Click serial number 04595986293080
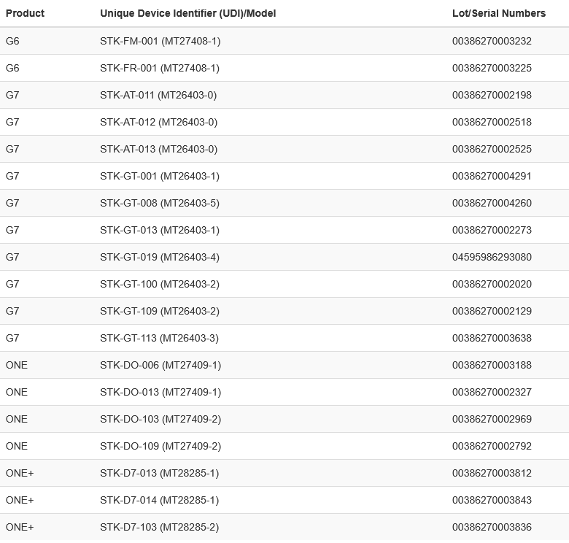This screenshot has height=543, width=569. click(492, 257)
